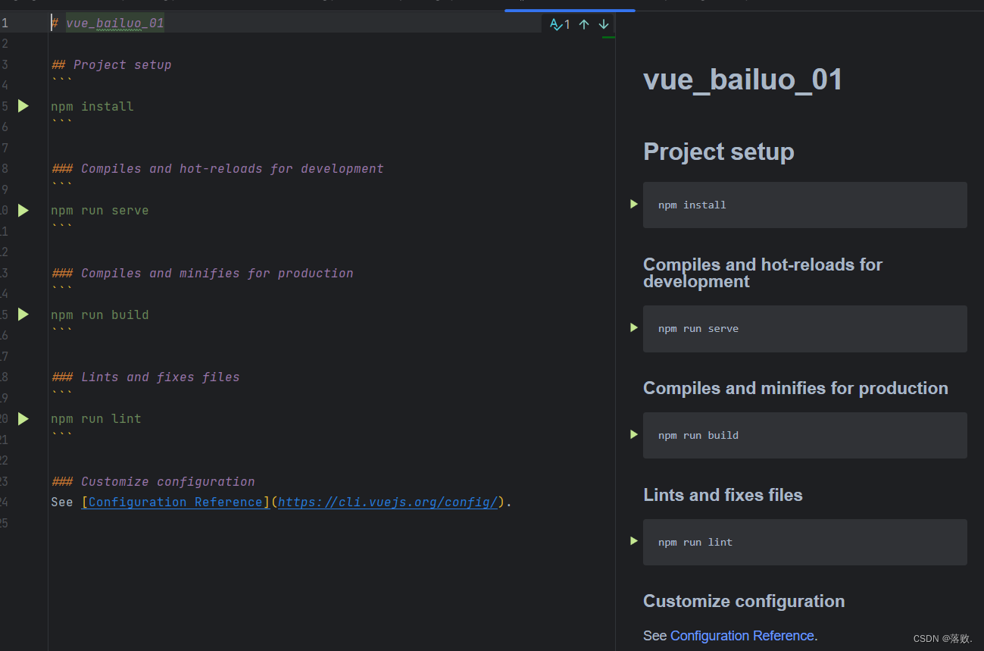
Task: Click run arrow beside npm run build in preview
Action: (x=634, y=434)
